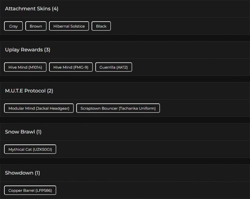Click Scraptown Bouncer (Tachanka Uniform) tag
Image resolution: width=250 pixels, height=199 pixels.
coord(118,108)
